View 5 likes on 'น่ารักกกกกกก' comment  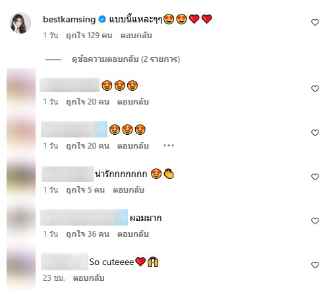pos(86,190)
